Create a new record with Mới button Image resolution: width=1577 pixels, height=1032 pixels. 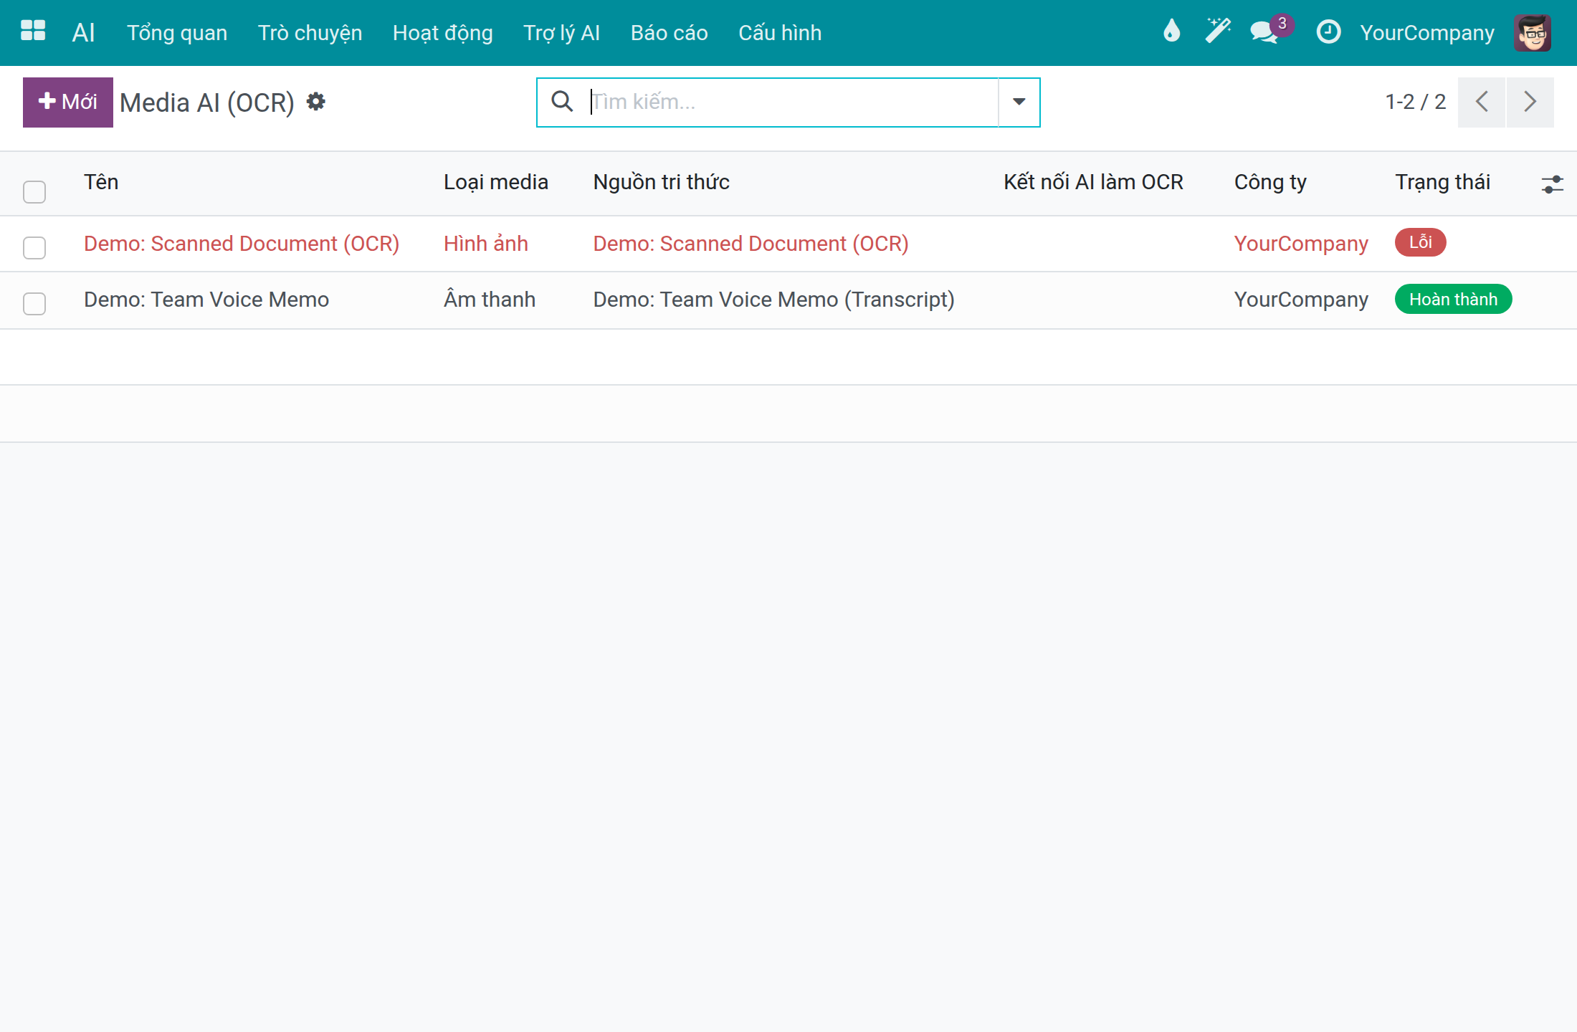[68, 102]
